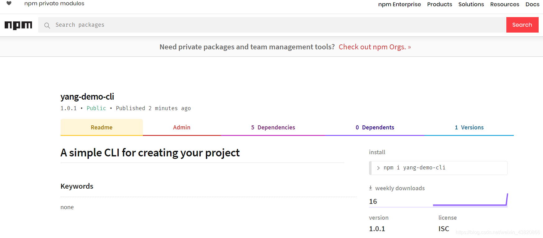Click the Public label under package name
This screenshot has width=543, height=238.
[x=96, y=108]
